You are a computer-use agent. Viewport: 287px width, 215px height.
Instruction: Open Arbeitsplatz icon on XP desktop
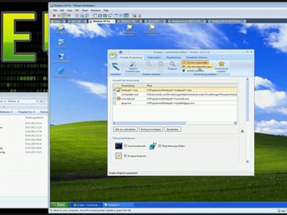pos(61,44)
